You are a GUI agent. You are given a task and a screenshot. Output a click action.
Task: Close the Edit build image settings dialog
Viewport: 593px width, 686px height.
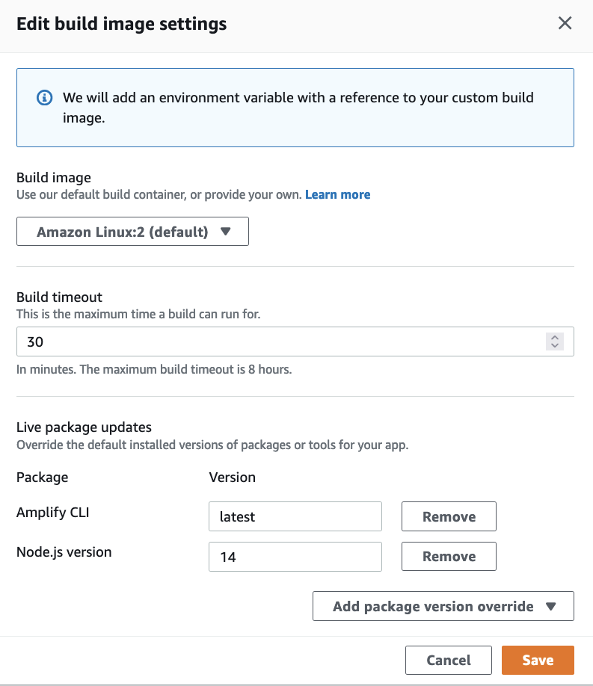(x=565, y=23)
